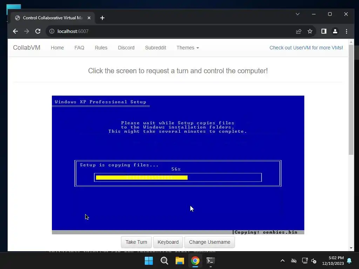Open Chrome side panel icon
359x269 pixels.
[x=324, y=31]
